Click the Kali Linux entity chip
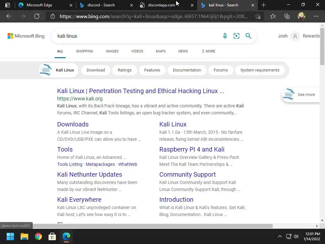Image resolution: width=325 pixels, height=244 pixels. [59, 70]
